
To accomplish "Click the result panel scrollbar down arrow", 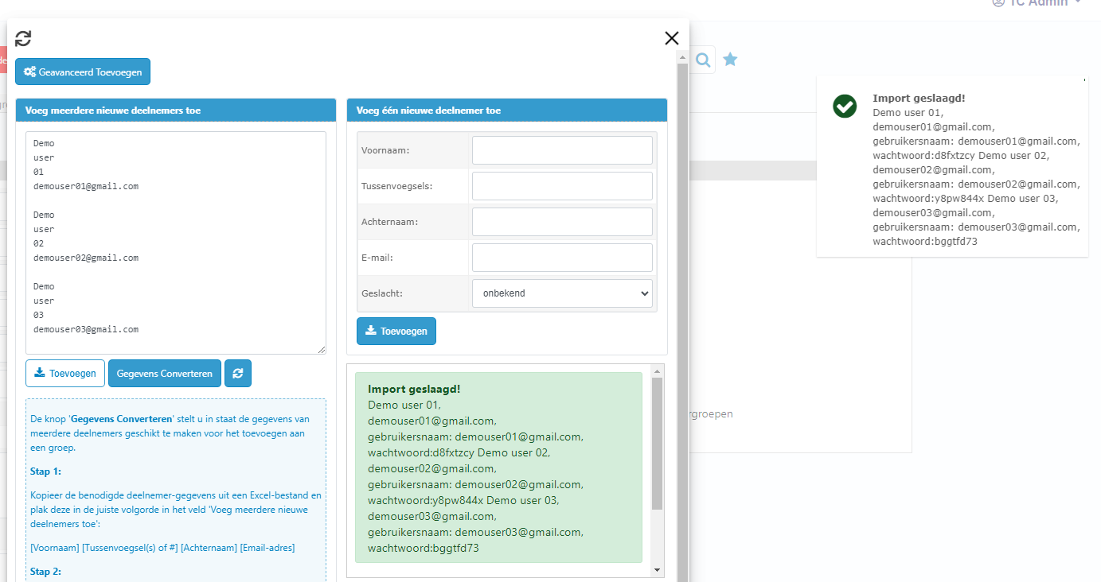I will (657, 569).
